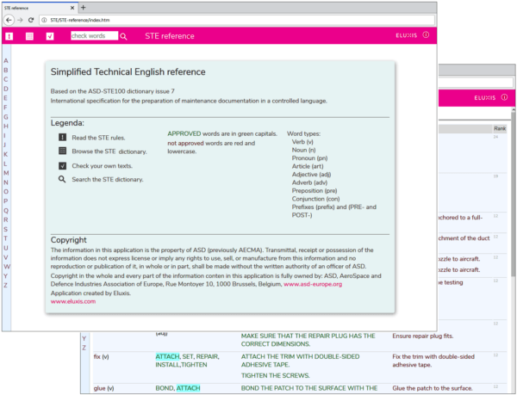Click 'Browse the STE dictionary.' legend icon

coord(62,151)
